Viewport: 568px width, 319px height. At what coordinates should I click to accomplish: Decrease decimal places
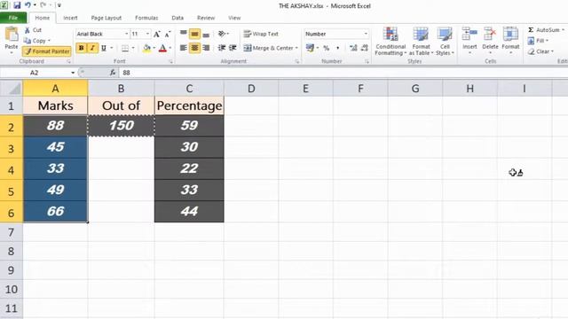pyautogui.click(x=365, y=48)
